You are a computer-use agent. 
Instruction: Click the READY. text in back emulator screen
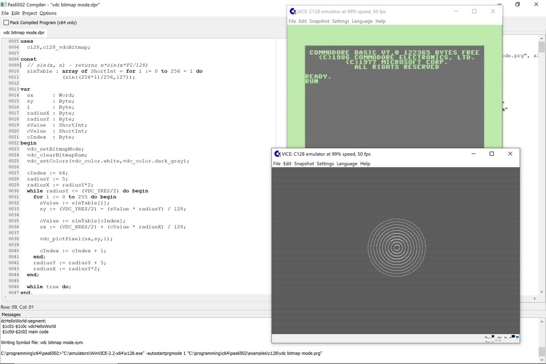[318, 76]
